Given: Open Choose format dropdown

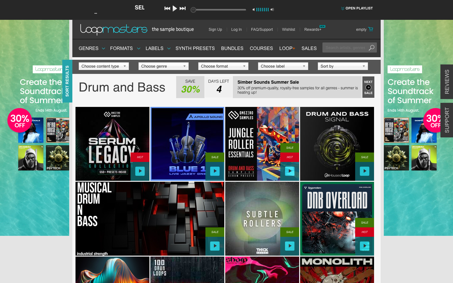Looking at the screenshot, I should (223, 66).
